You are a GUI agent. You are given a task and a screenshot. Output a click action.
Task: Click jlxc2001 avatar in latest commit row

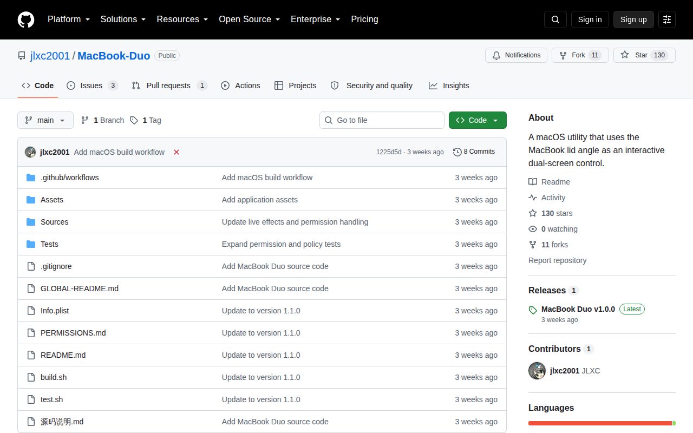click(x=30, y=152)
